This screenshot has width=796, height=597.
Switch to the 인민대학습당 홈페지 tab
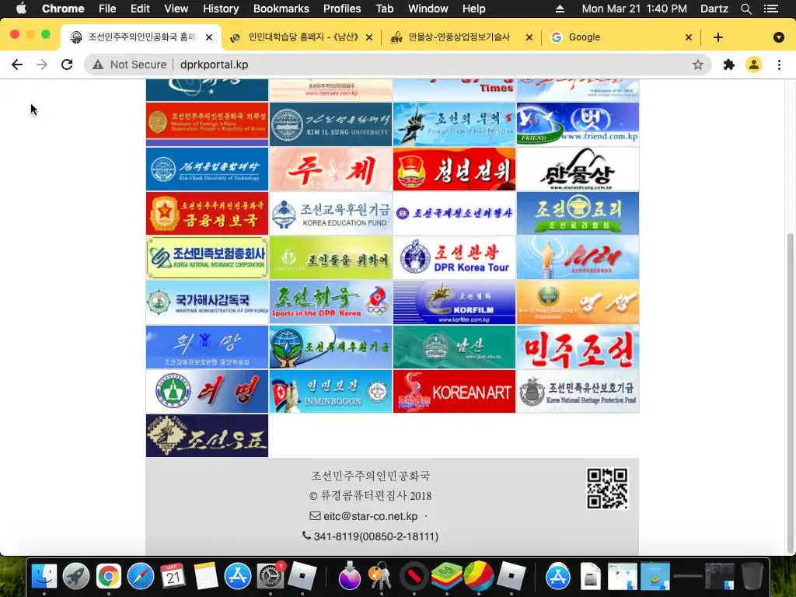[x=302, y=37]
